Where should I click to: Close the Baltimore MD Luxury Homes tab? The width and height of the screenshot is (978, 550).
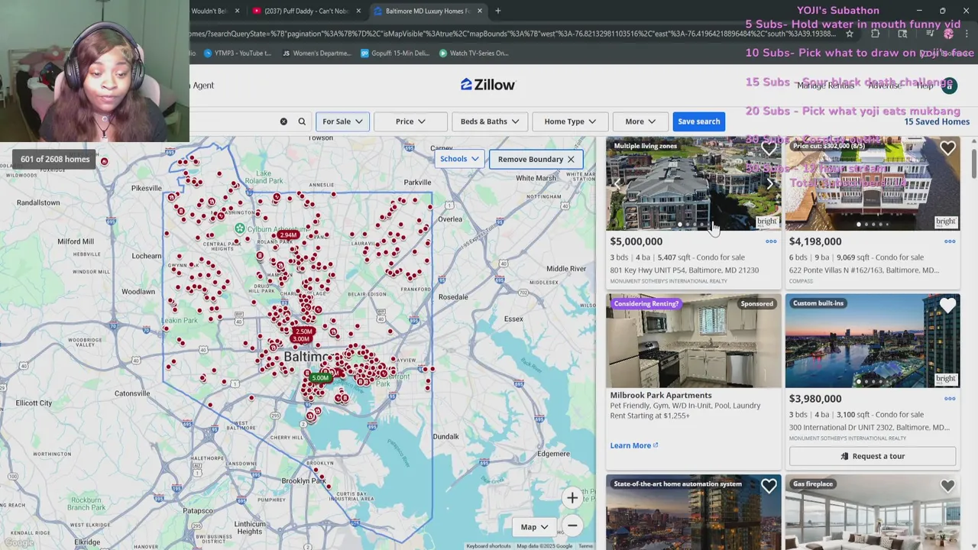(x=480, y=11)
